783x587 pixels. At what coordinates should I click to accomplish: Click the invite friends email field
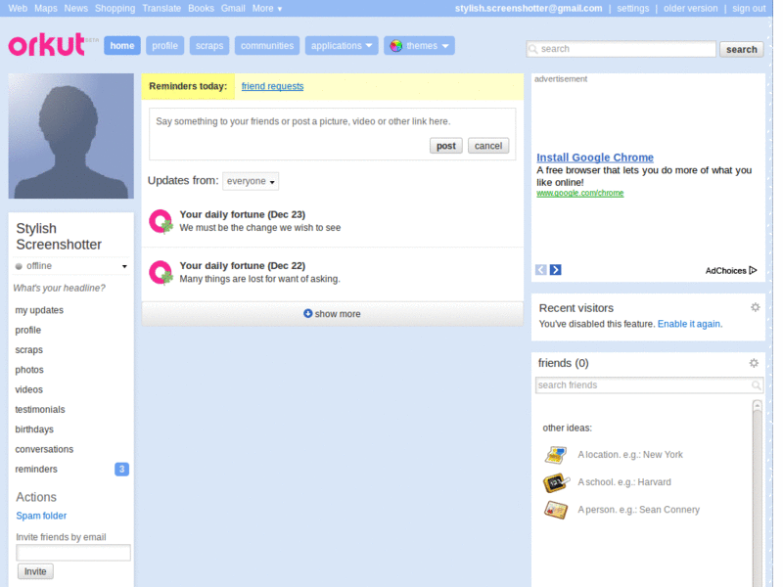(73, 553)
